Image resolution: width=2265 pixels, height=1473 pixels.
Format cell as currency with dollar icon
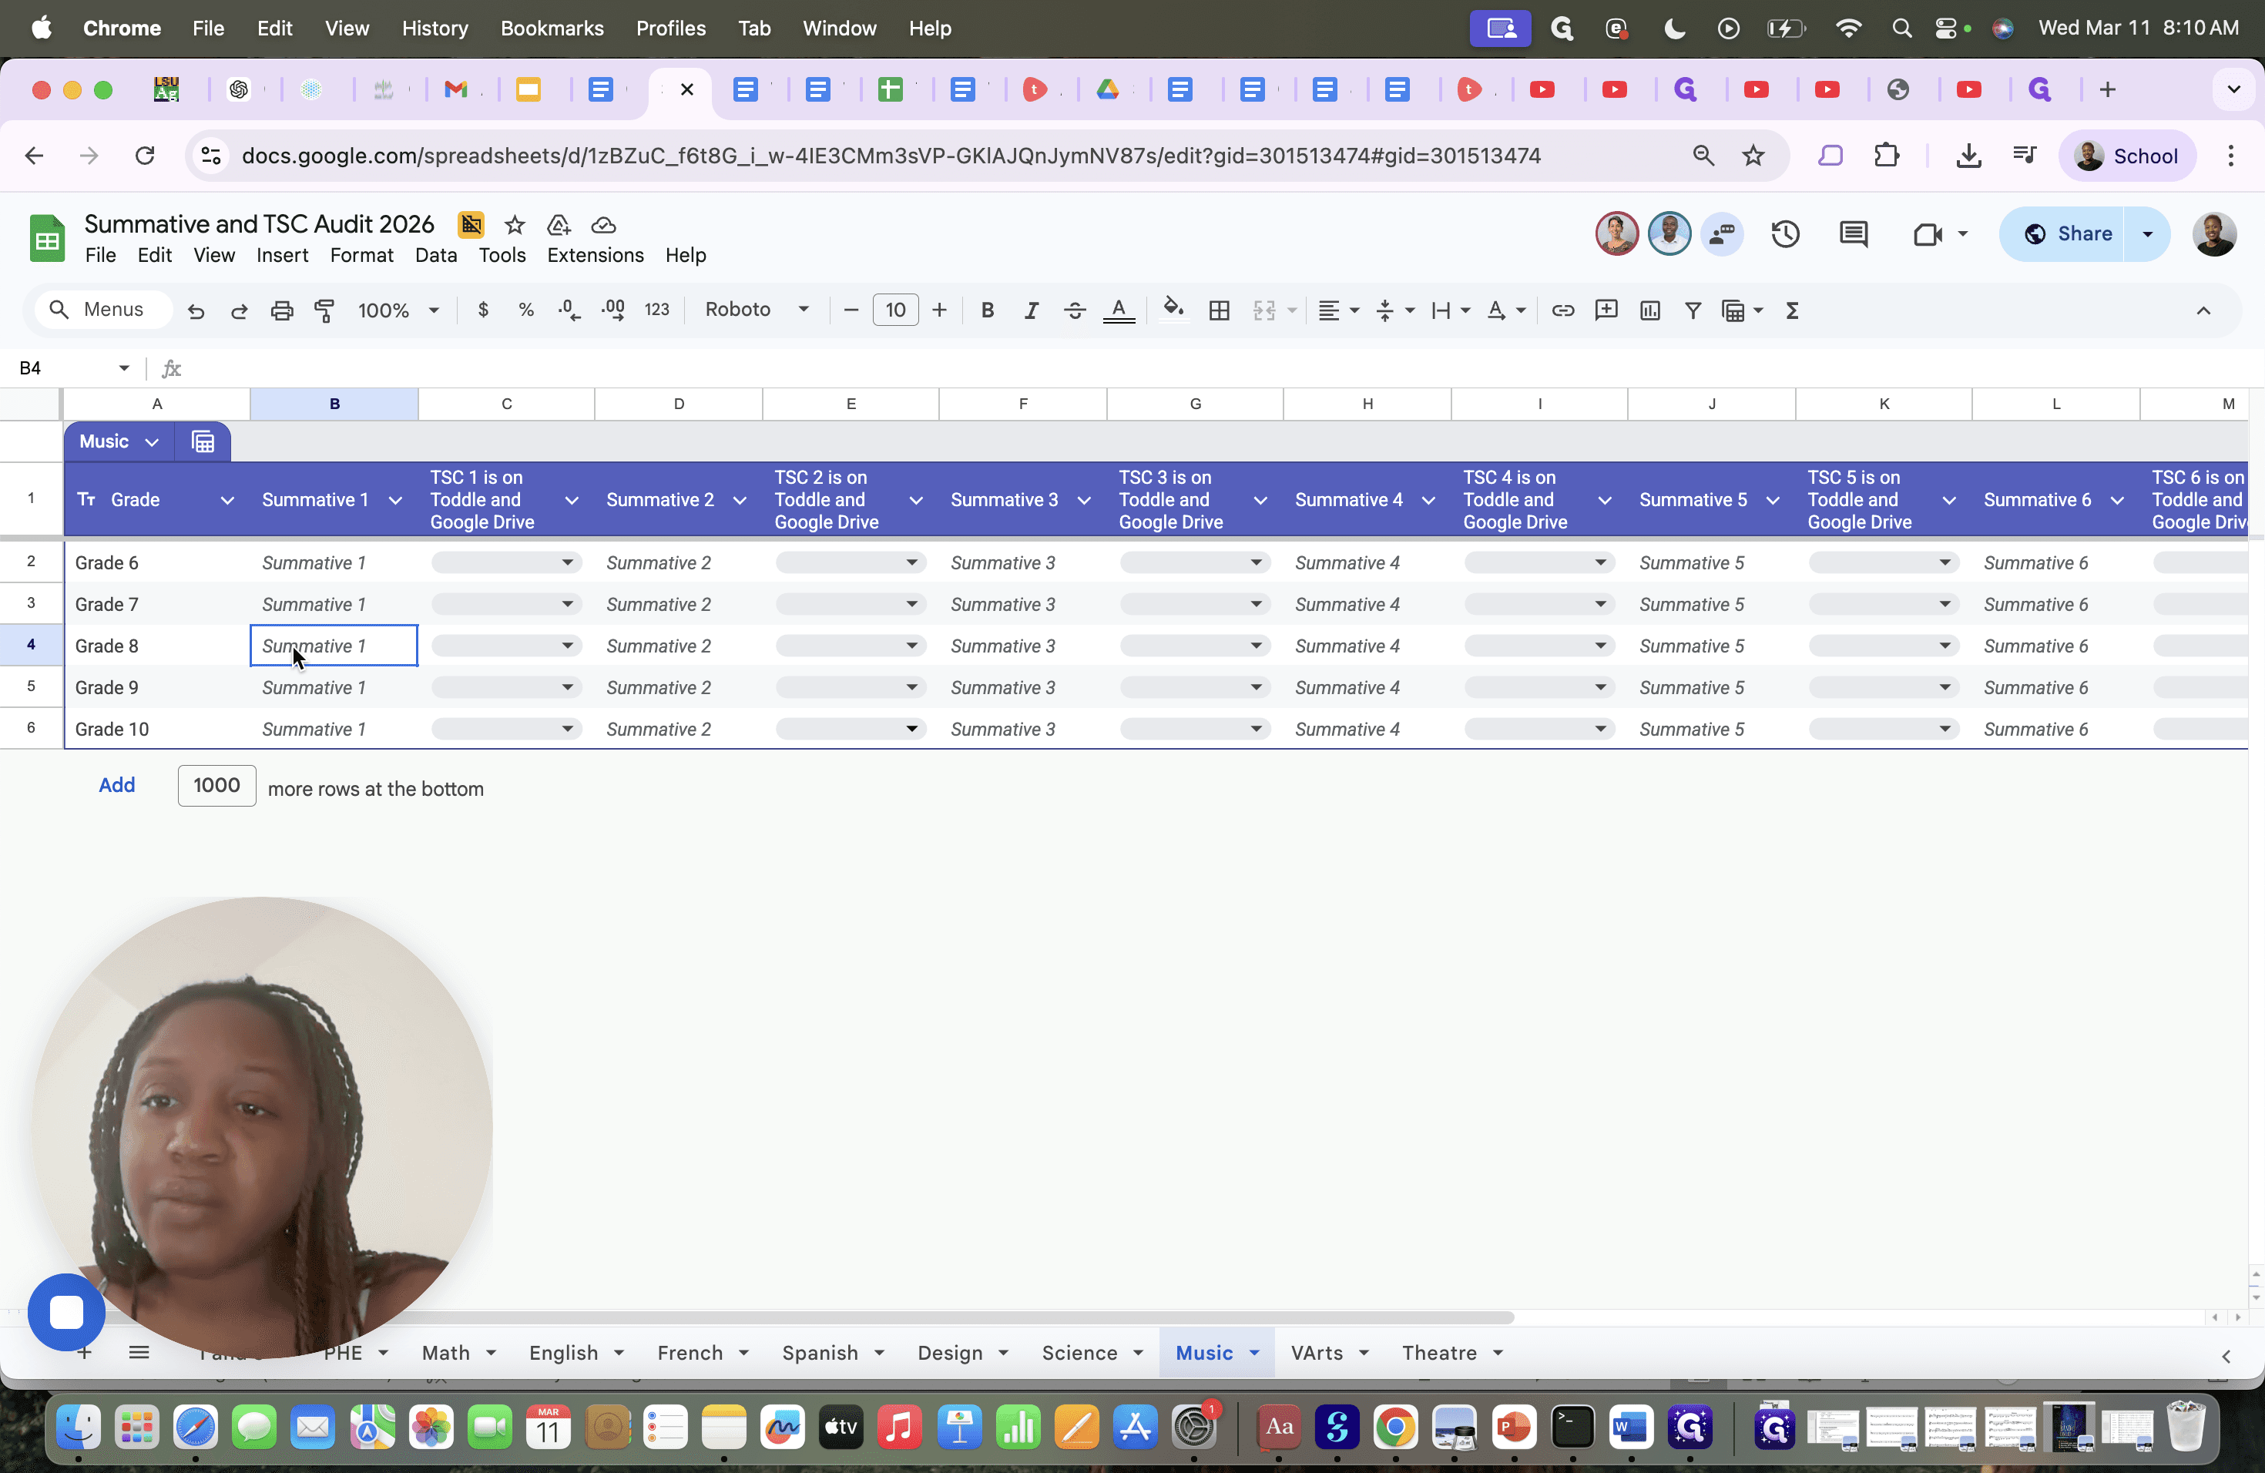tap(484, 310)
